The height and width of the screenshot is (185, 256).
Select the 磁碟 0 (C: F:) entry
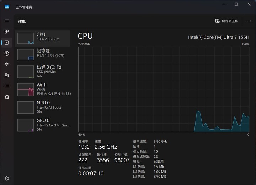click(42, 71)
